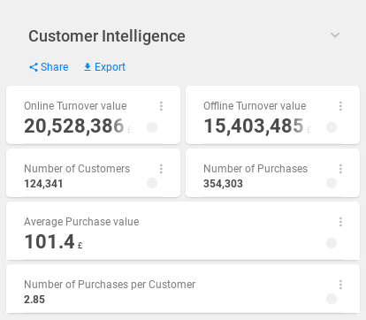This screenshot has width=366, height=320.
Task: Click the Customer Intelligence heading
Action: pyautogui.click(x=107, y=36)
